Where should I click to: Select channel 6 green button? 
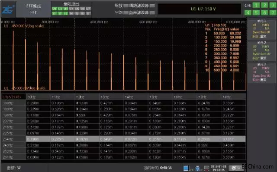click(264, 13)
